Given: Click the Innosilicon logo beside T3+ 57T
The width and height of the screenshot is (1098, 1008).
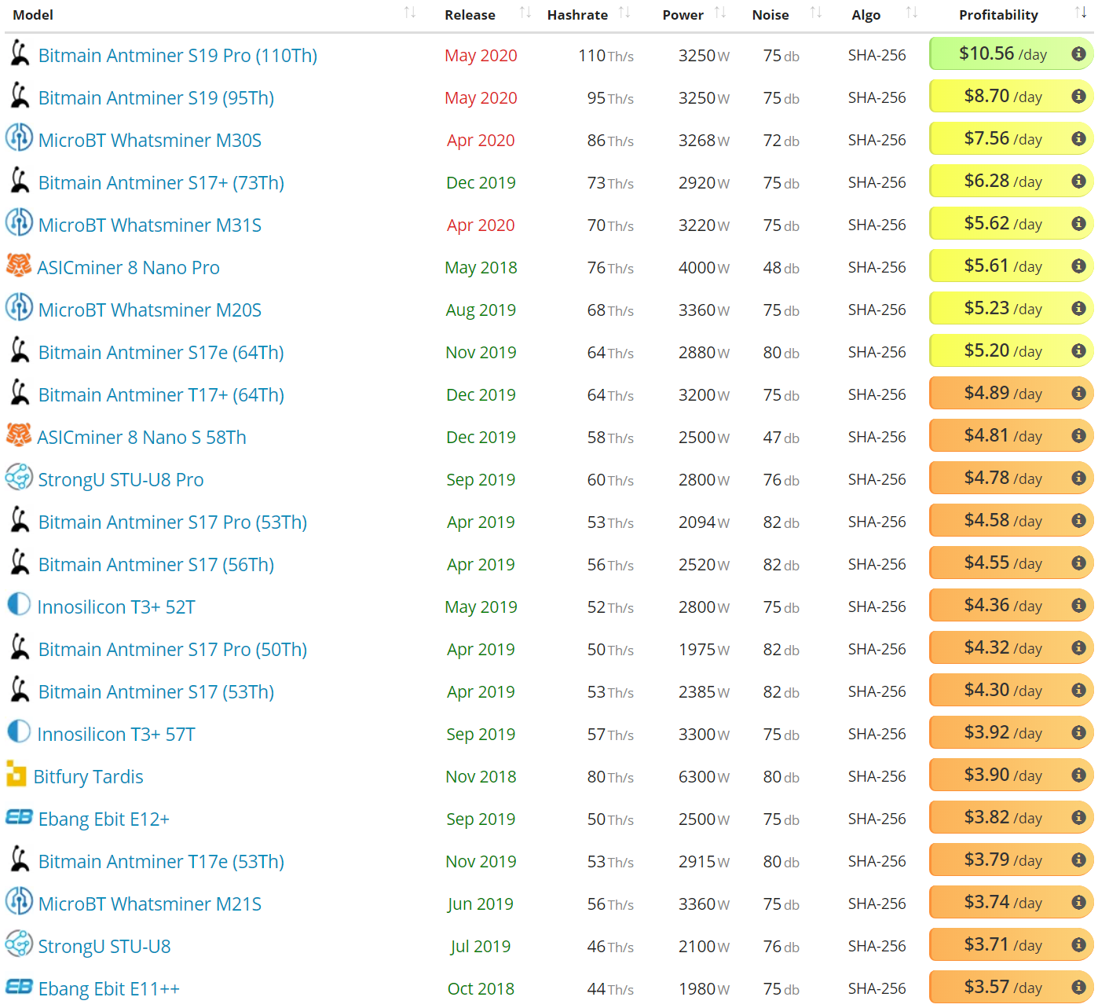Looking at the screenshot, I should [19, 731].
